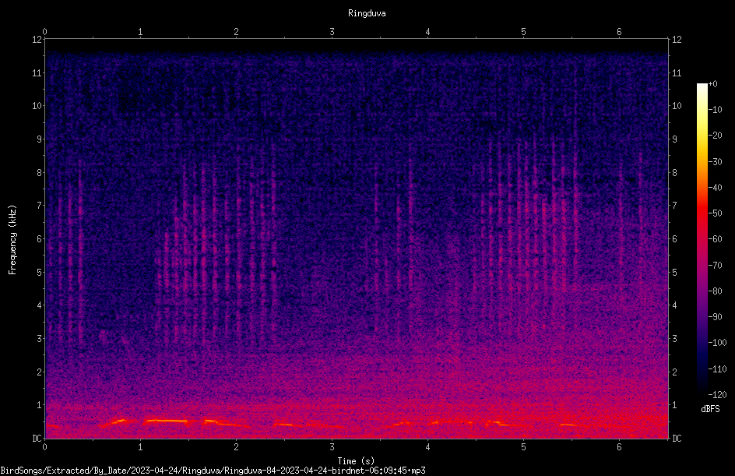Click the file path text at the bottom
The image size is (735, 476).
pos(213,471)
